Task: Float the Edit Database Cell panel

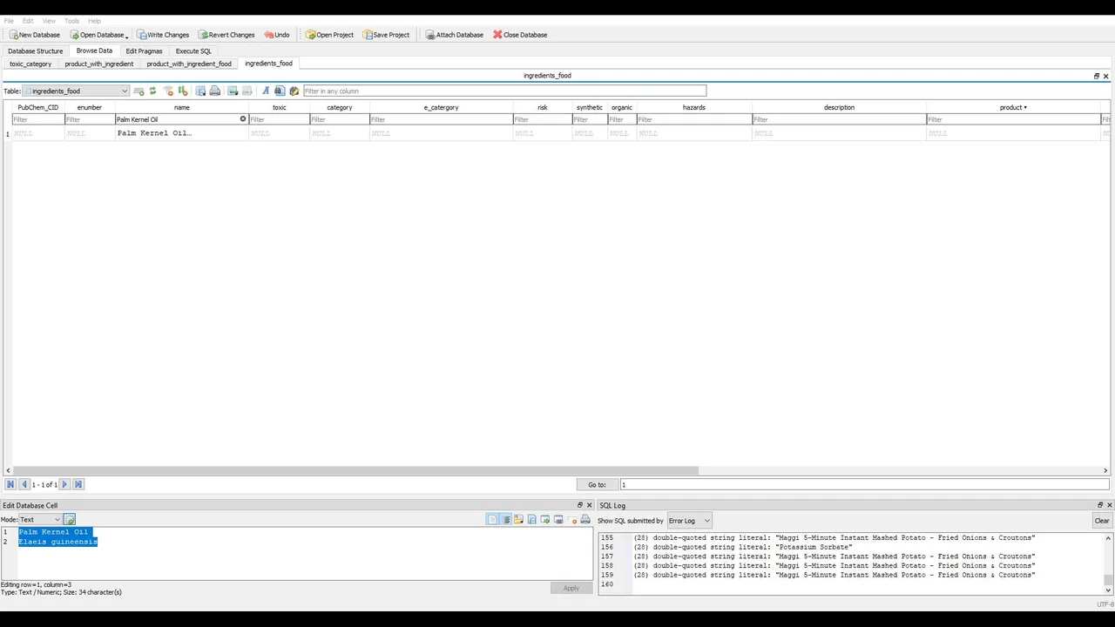Action: tap(580, 505)
